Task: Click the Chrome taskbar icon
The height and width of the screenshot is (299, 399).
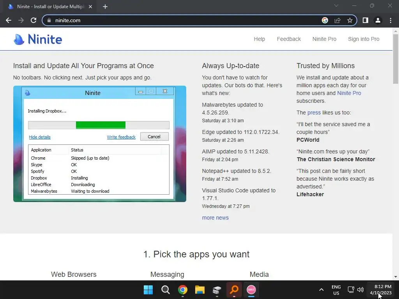Action: 183,290
